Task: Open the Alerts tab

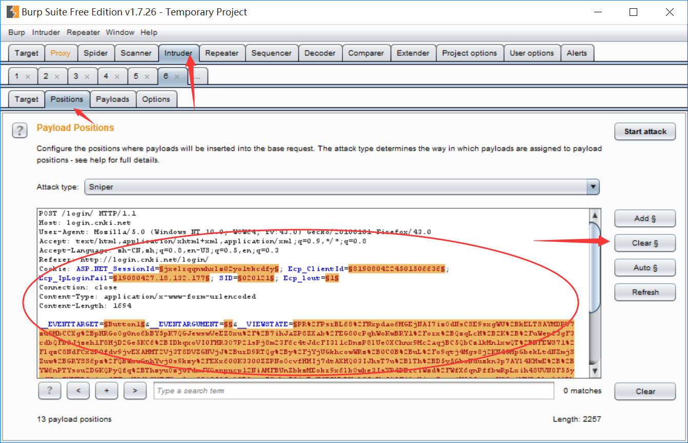Action: 577,53
